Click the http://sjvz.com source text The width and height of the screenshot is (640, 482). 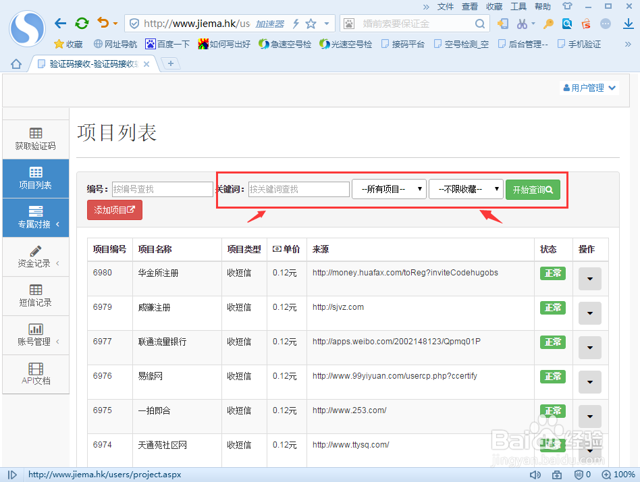coord(338,307)
